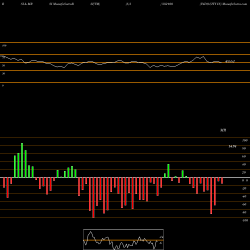
Task: Click the 'MR' panel title
Action: 223,130
